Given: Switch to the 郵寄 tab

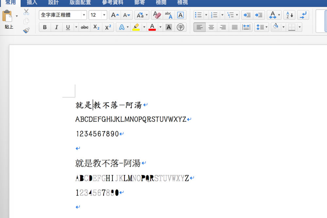Looking at the screenshot, I should point(140,3).
